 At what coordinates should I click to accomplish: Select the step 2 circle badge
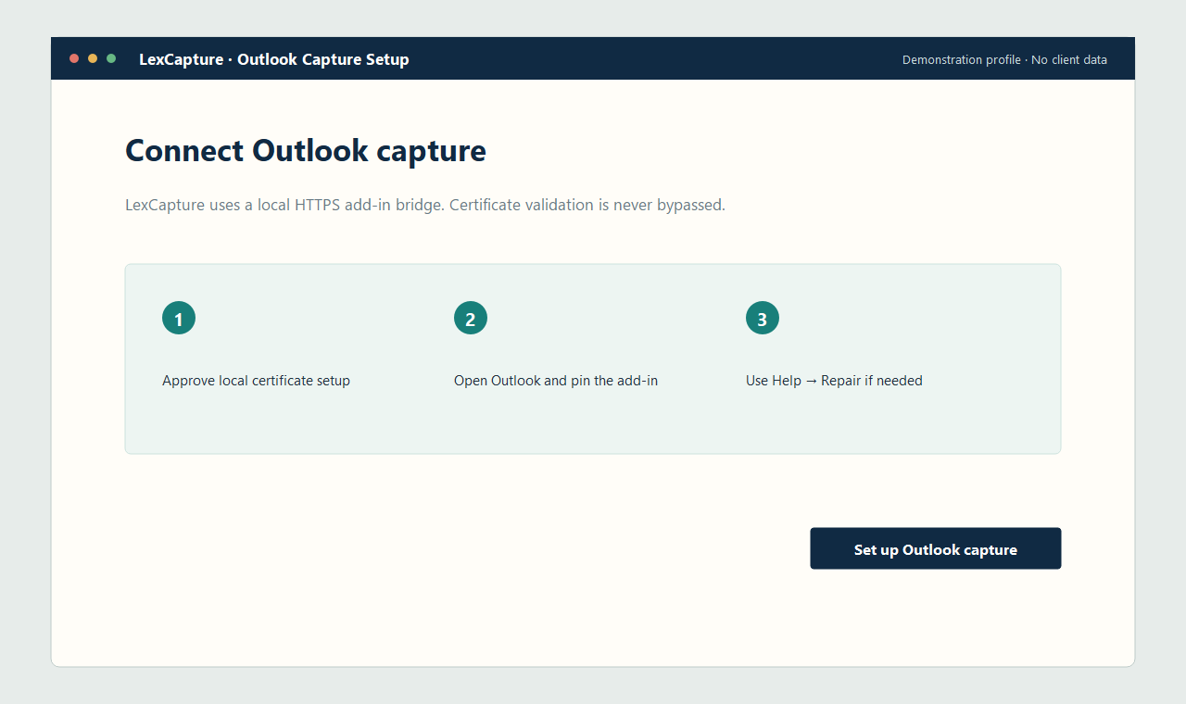pyautogui.click(x=471, y=318)
